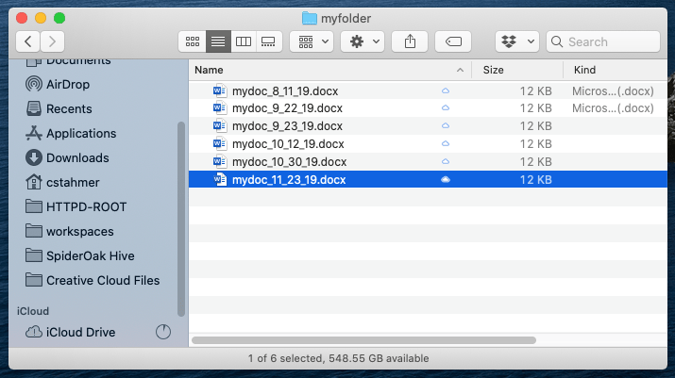
Task: Open the Dropbox toolbar dropdown
Action: [x=516, y=41]
